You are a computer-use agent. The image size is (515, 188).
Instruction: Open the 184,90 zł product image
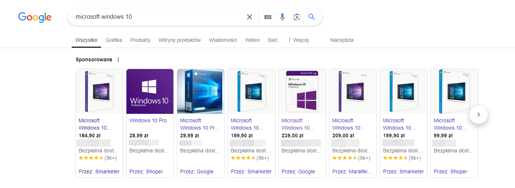click(99, 91)
